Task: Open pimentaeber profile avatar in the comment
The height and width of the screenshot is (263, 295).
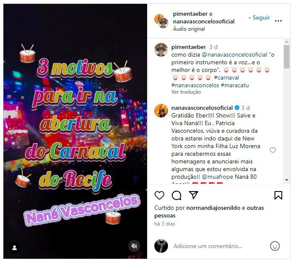Action: click(x=161, y=50)
